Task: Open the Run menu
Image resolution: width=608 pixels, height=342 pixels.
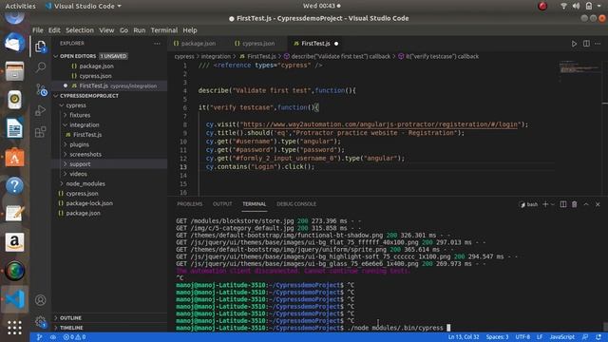Action: pyautogui.click(x=140, y=30)
